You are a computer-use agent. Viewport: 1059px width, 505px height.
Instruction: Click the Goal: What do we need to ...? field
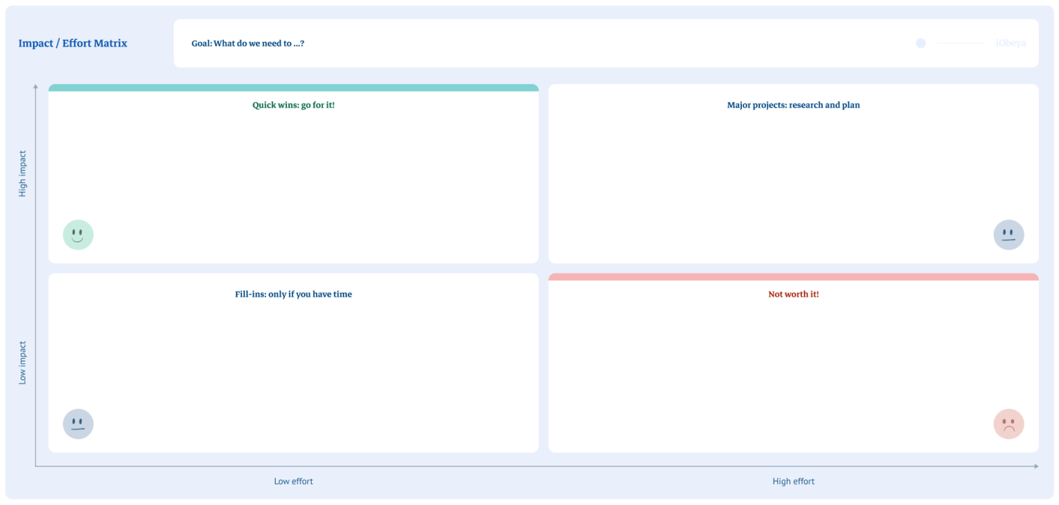pyautogui.click(x=249, y=43)
